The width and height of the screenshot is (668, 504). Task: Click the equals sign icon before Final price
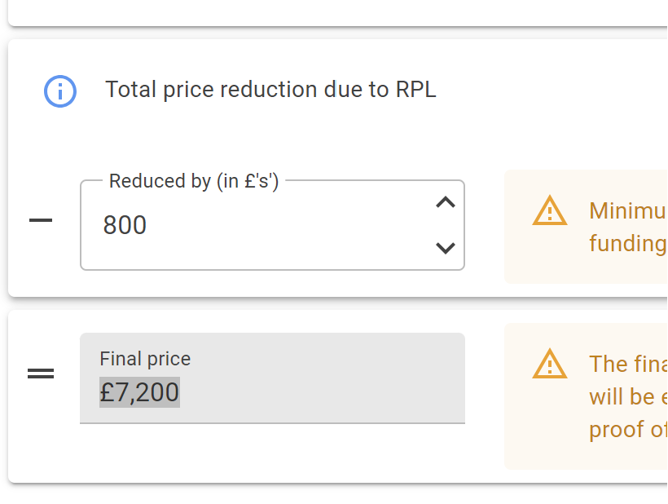[x=41, y=374]
